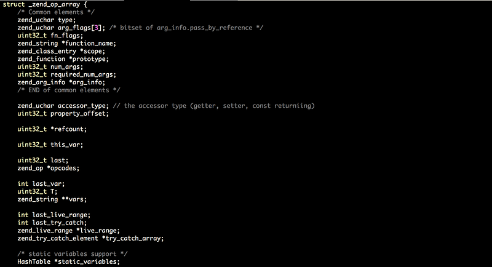Click on zend_class_entry scope line
492x267 pixels.
point(61,51)
